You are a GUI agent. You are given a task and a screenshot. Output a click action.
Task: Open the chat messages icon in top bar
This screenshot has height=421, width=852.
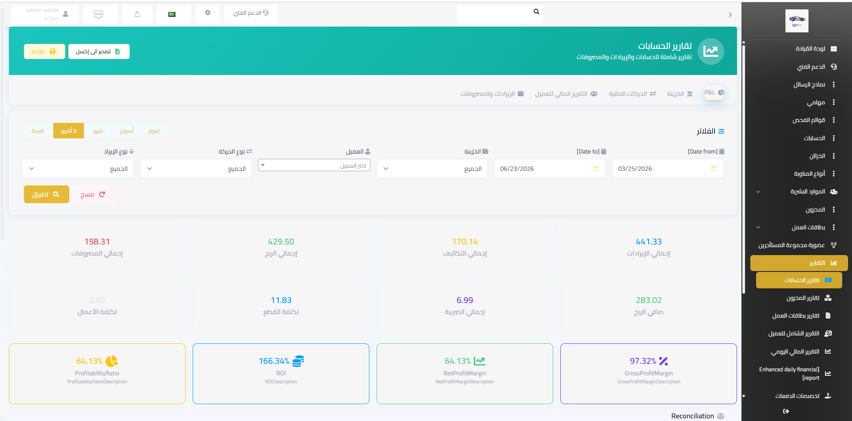click(x=99, y=15)
